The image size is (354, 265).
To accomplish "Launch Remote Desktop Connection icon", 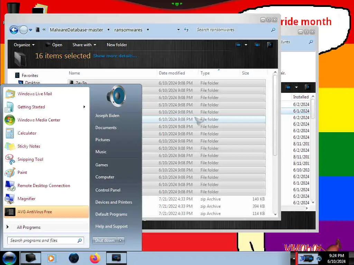I will point(10,186).
